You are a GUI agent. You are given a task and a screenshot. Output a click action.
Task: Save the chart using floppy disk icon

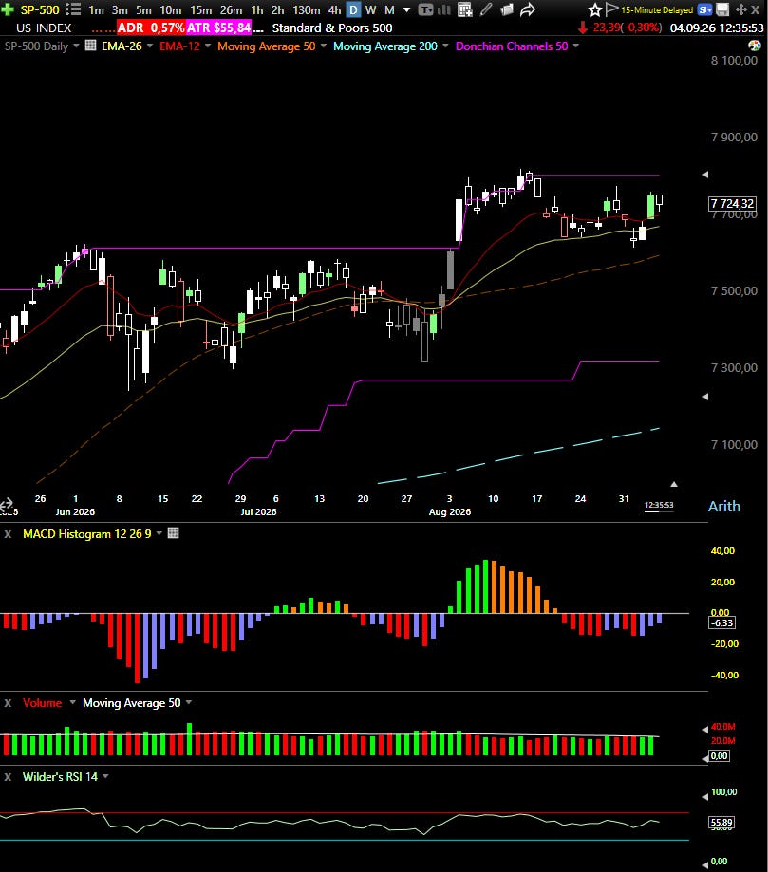coord(723,9)
